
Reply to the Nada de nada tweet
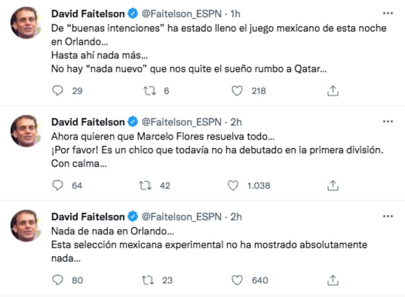[58, 280]
